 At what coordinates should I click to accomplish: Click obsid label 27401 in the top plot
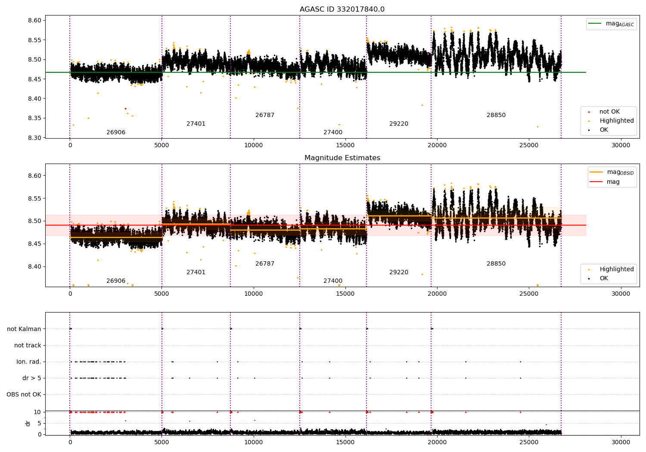[196, 124]
